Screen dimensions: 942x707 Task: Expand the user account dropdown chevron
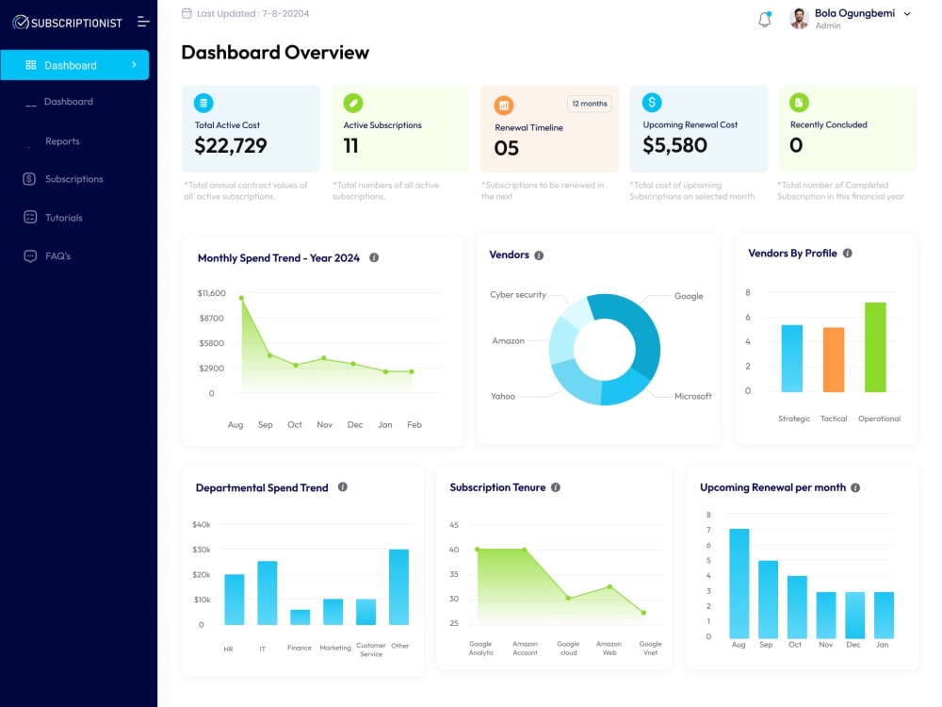[907, 13]
